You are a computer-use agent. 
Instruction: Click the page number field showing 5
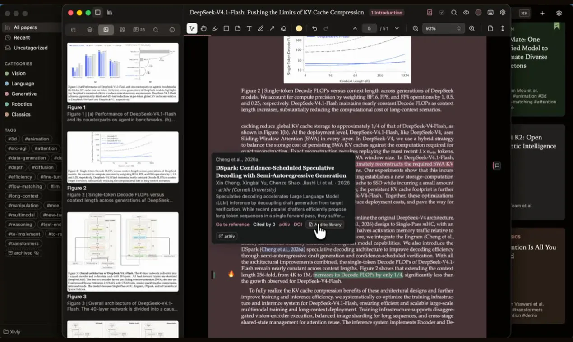[x=369, y=28]
